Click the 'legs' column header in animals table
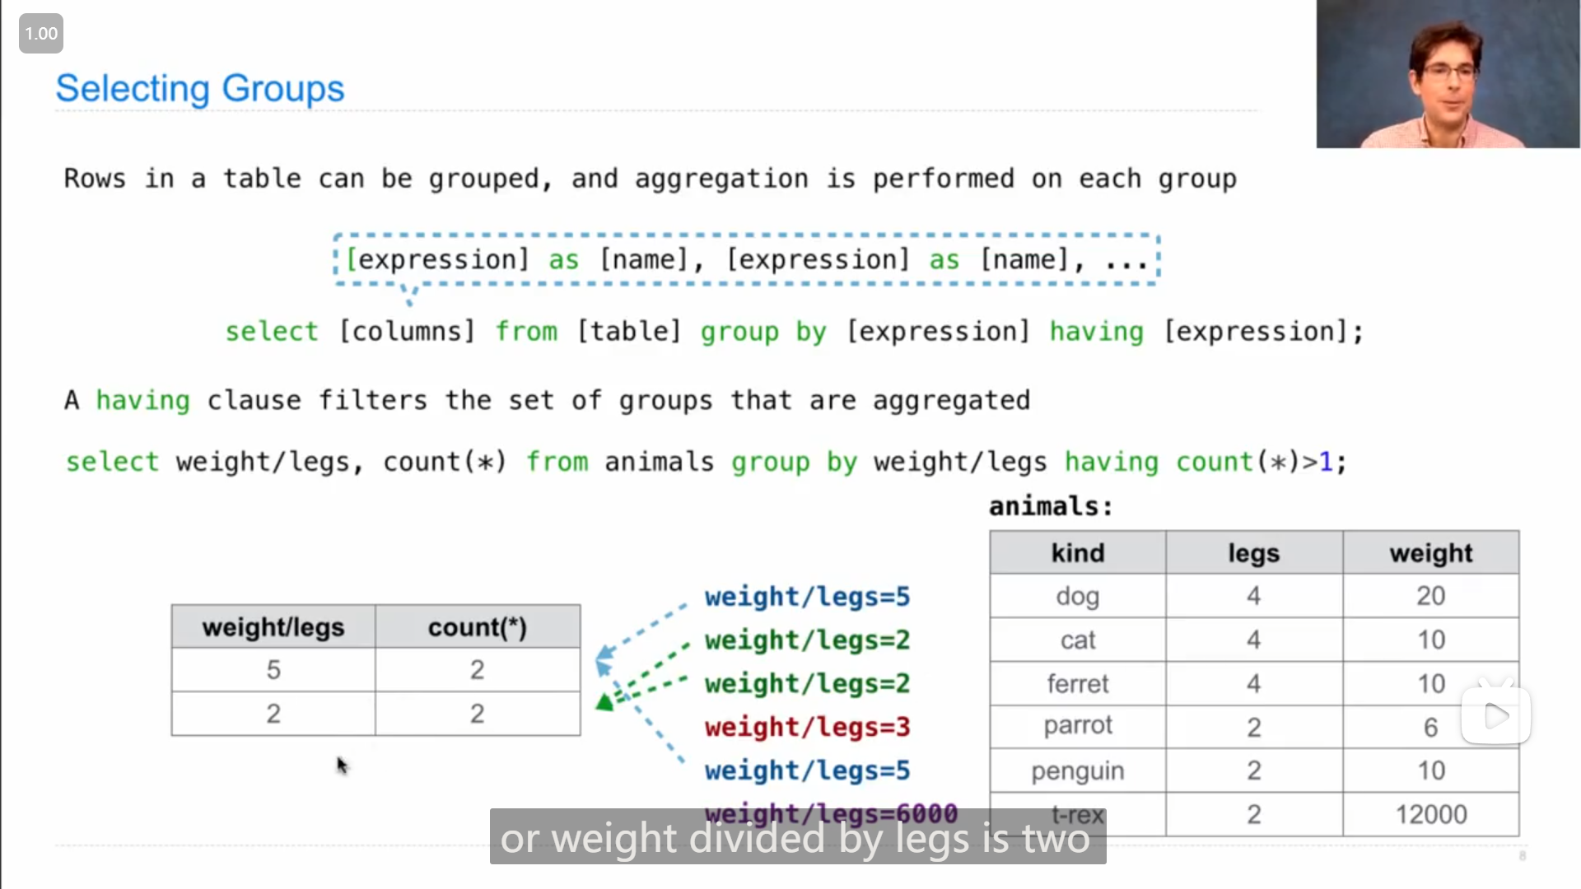 pos(1254,554)
